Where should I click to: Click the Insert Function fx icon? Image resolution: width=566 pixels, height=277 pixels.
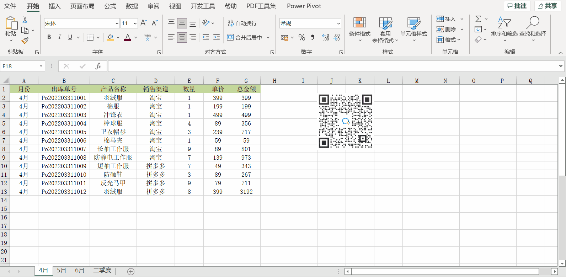(98, 66)
